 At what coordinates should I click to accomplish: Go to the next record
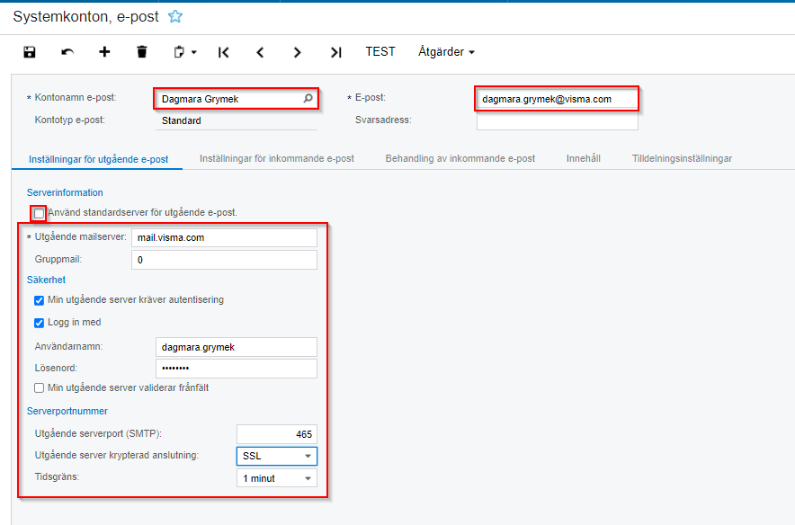click(298, 52)
